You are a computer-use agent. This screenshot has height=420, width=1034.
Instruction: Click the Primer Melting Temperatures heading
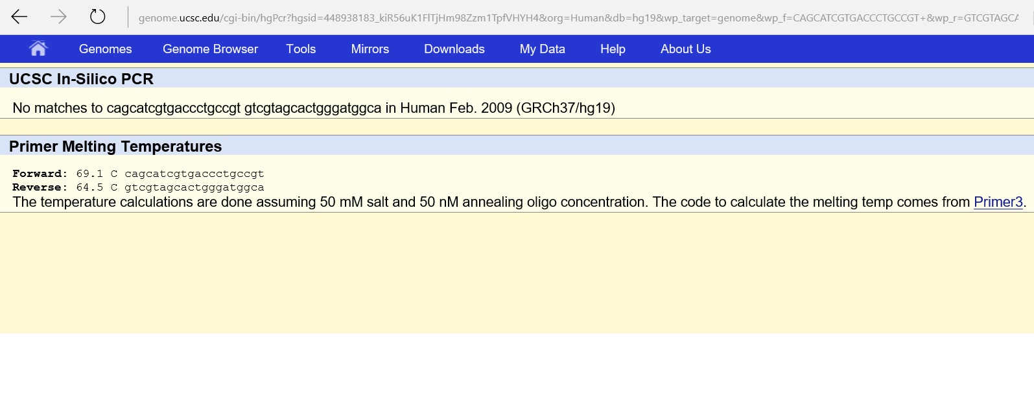click(115, 146)
